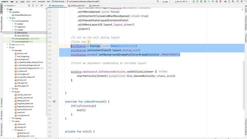Open strings.xml in values folder
The width and height of the screenshot is (247, 139).
20,127
